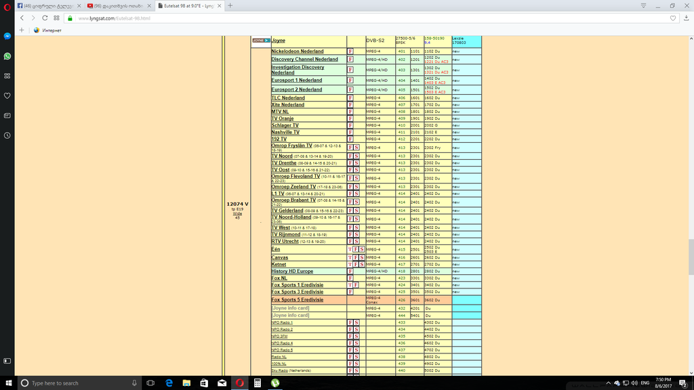Open the Интернет bookmark

47,30
